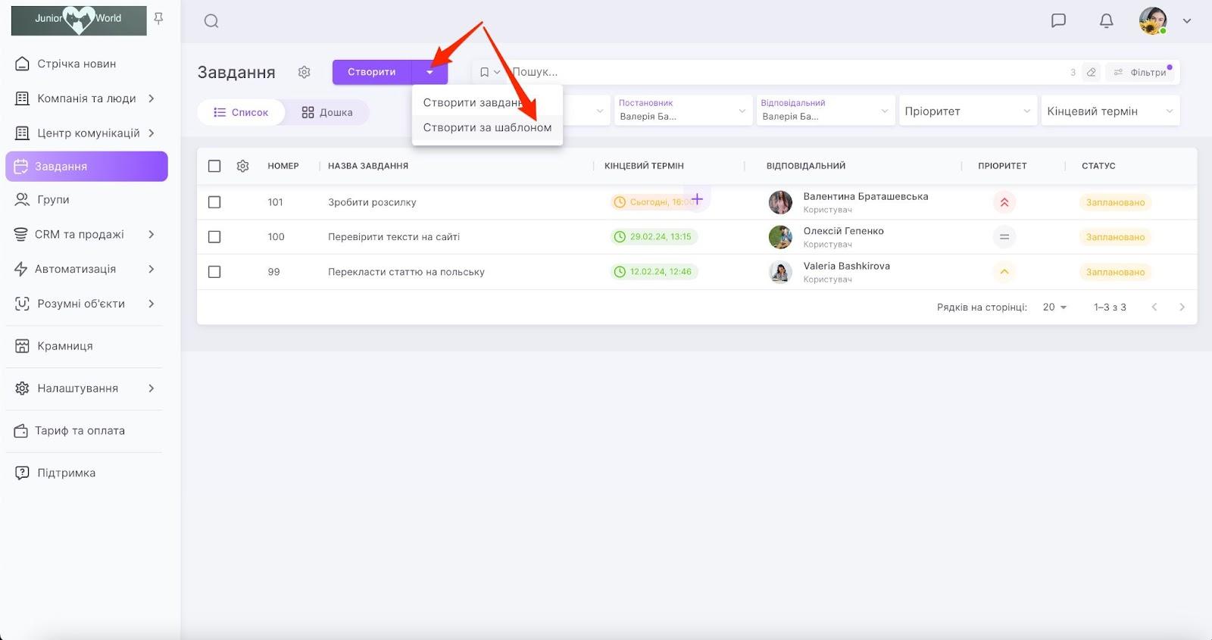Open the Постановник filter dropdown

(x=683, y=111)
